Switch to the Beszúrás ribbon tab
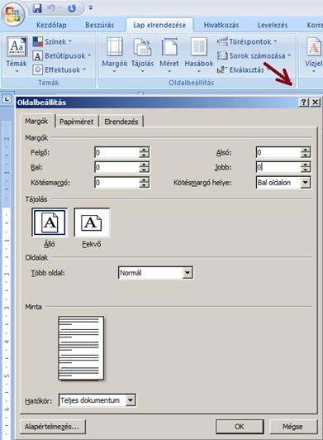323x440 pixels. point(99,25)
